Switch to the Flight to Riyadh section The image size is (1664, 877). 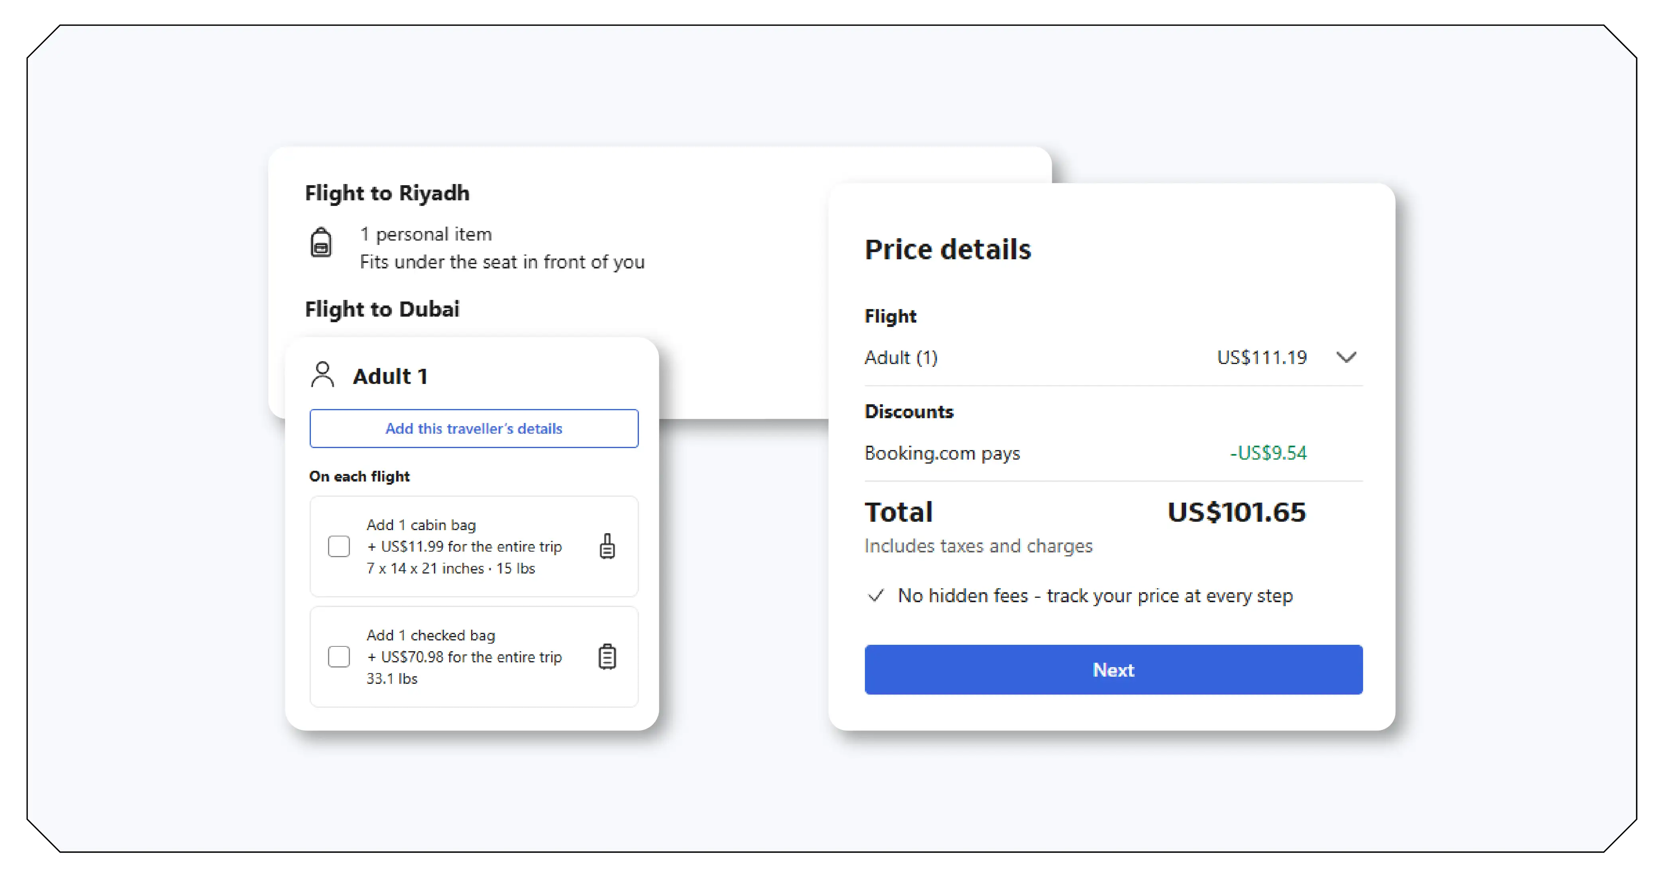coord(387,192)
